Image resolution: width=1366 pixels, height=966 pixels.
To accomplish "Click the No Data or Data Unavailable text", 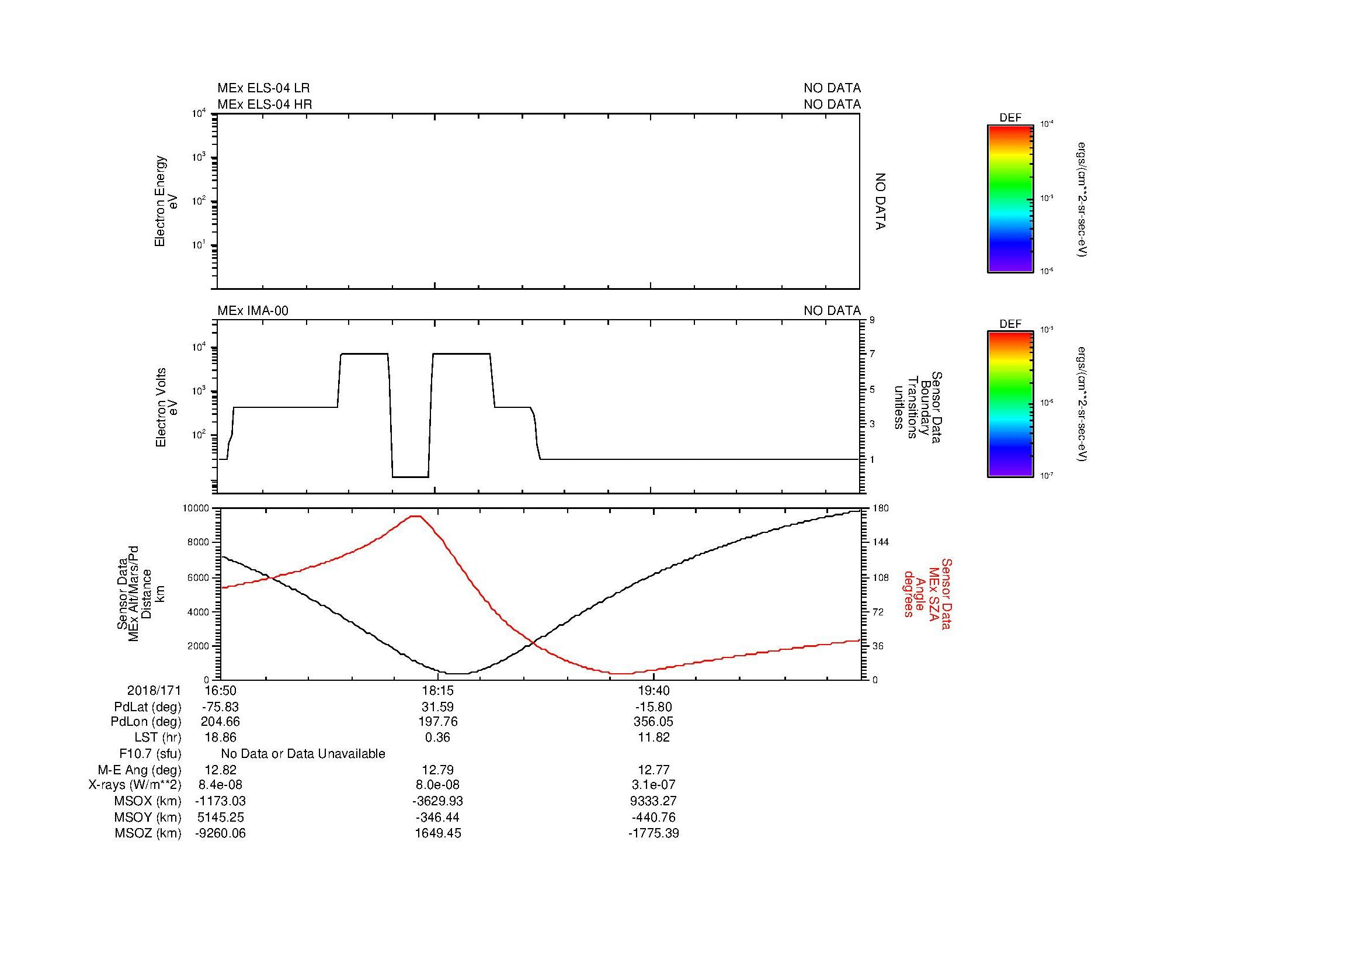I will tap(303, 754).
